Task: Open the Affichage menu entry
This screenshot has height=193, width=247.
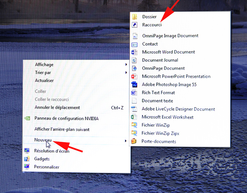Action: tap(76, 64)
